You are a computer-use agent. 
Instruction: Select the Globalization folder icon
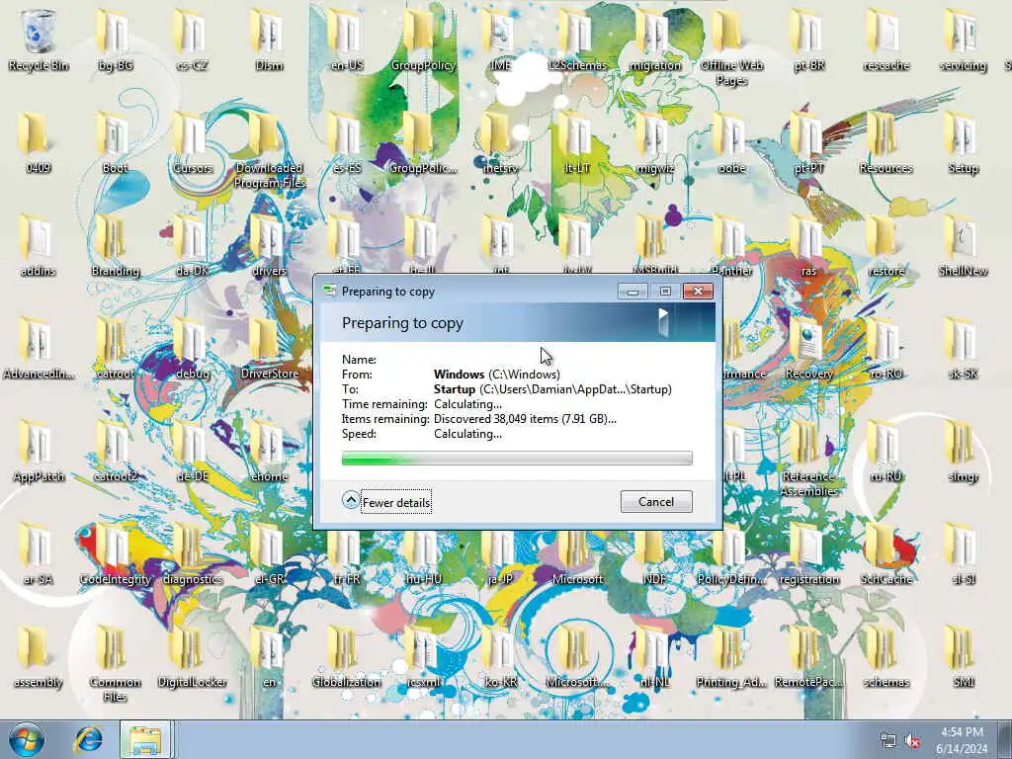click(x=347, y=656)
